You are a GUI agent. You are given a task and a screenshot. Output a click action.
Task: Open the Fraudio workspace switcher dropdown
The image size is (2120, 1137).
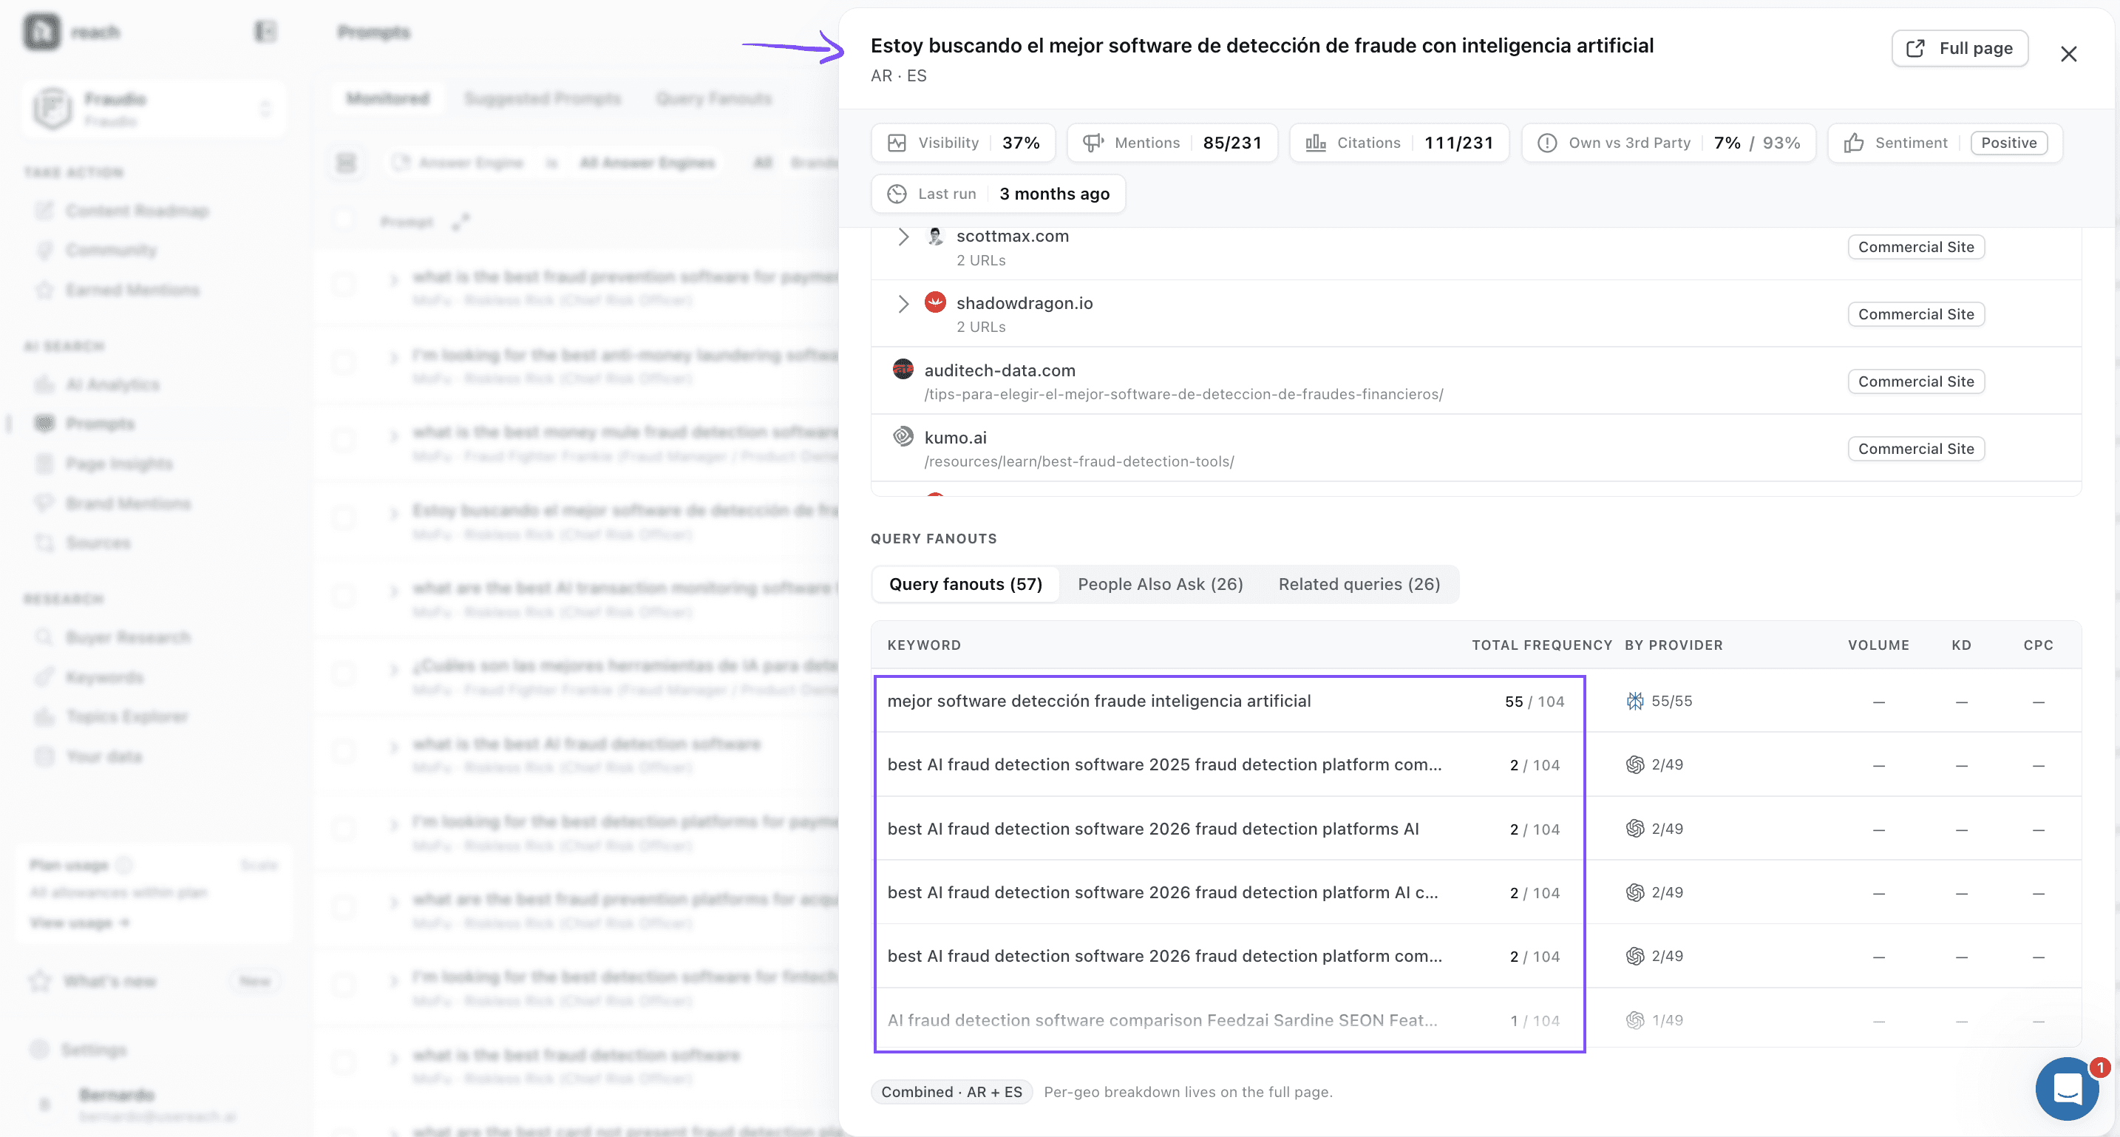point(154,109)
